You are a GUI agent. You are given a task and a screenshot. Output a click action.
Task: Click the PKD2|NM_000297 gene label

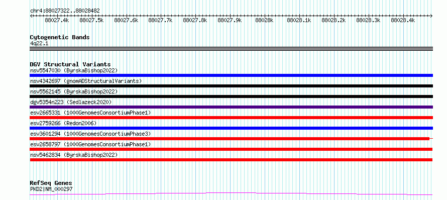(51, 189)
